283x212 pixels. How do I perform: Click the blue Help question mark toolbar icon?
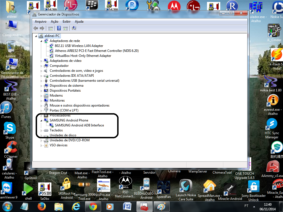[59, 28]
